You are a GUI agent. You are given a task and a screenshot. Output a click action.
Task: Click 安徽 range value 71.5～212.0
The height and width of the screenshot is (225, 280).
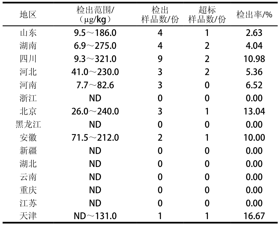95,138
